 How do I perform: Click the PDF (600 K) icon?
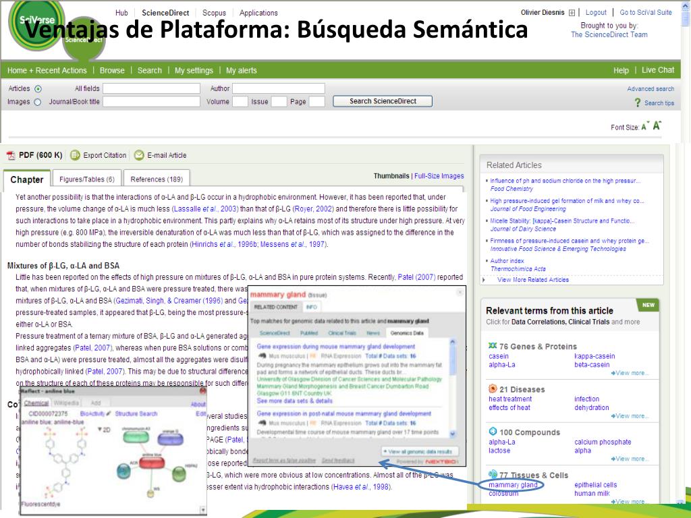(x=11, y=156)
